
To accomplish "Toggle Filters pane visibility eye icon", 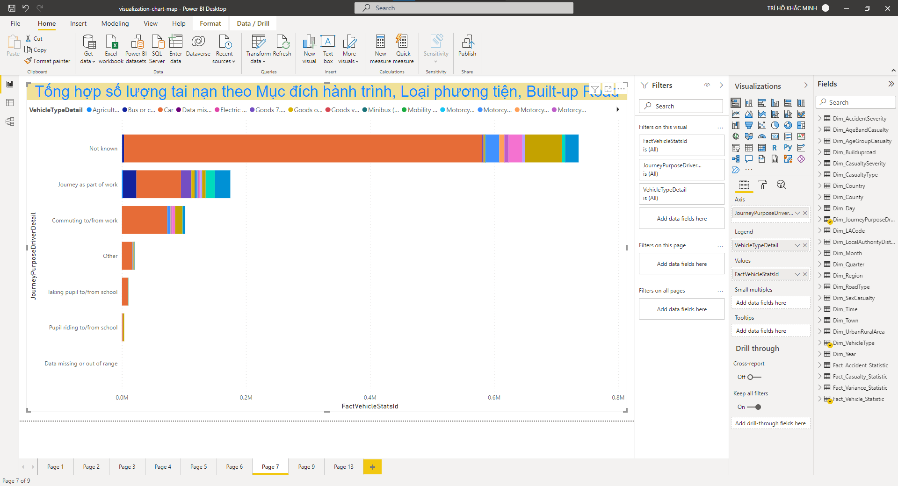I will click(707, 85).
